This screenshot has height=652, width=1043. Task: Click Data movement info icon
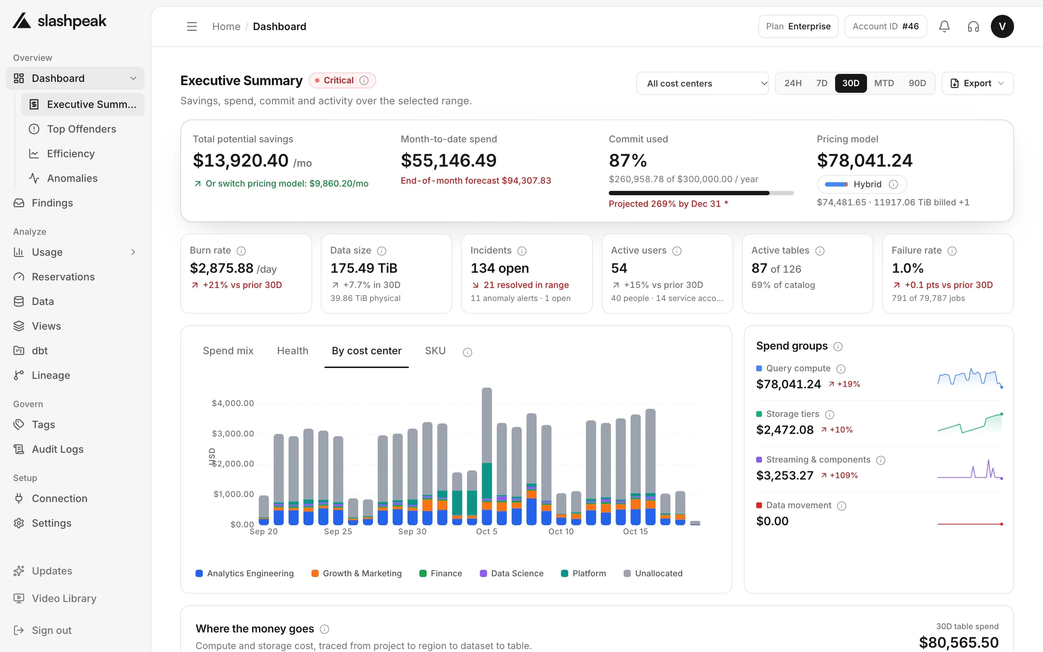point(842,506)
